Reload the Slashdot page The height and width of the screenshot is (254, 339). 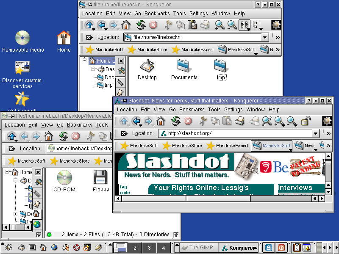(x=176, y=121)
